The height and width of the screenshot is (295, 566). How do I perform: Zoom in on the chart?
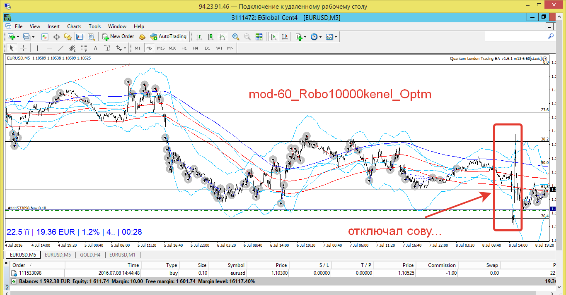coord(236,37)
